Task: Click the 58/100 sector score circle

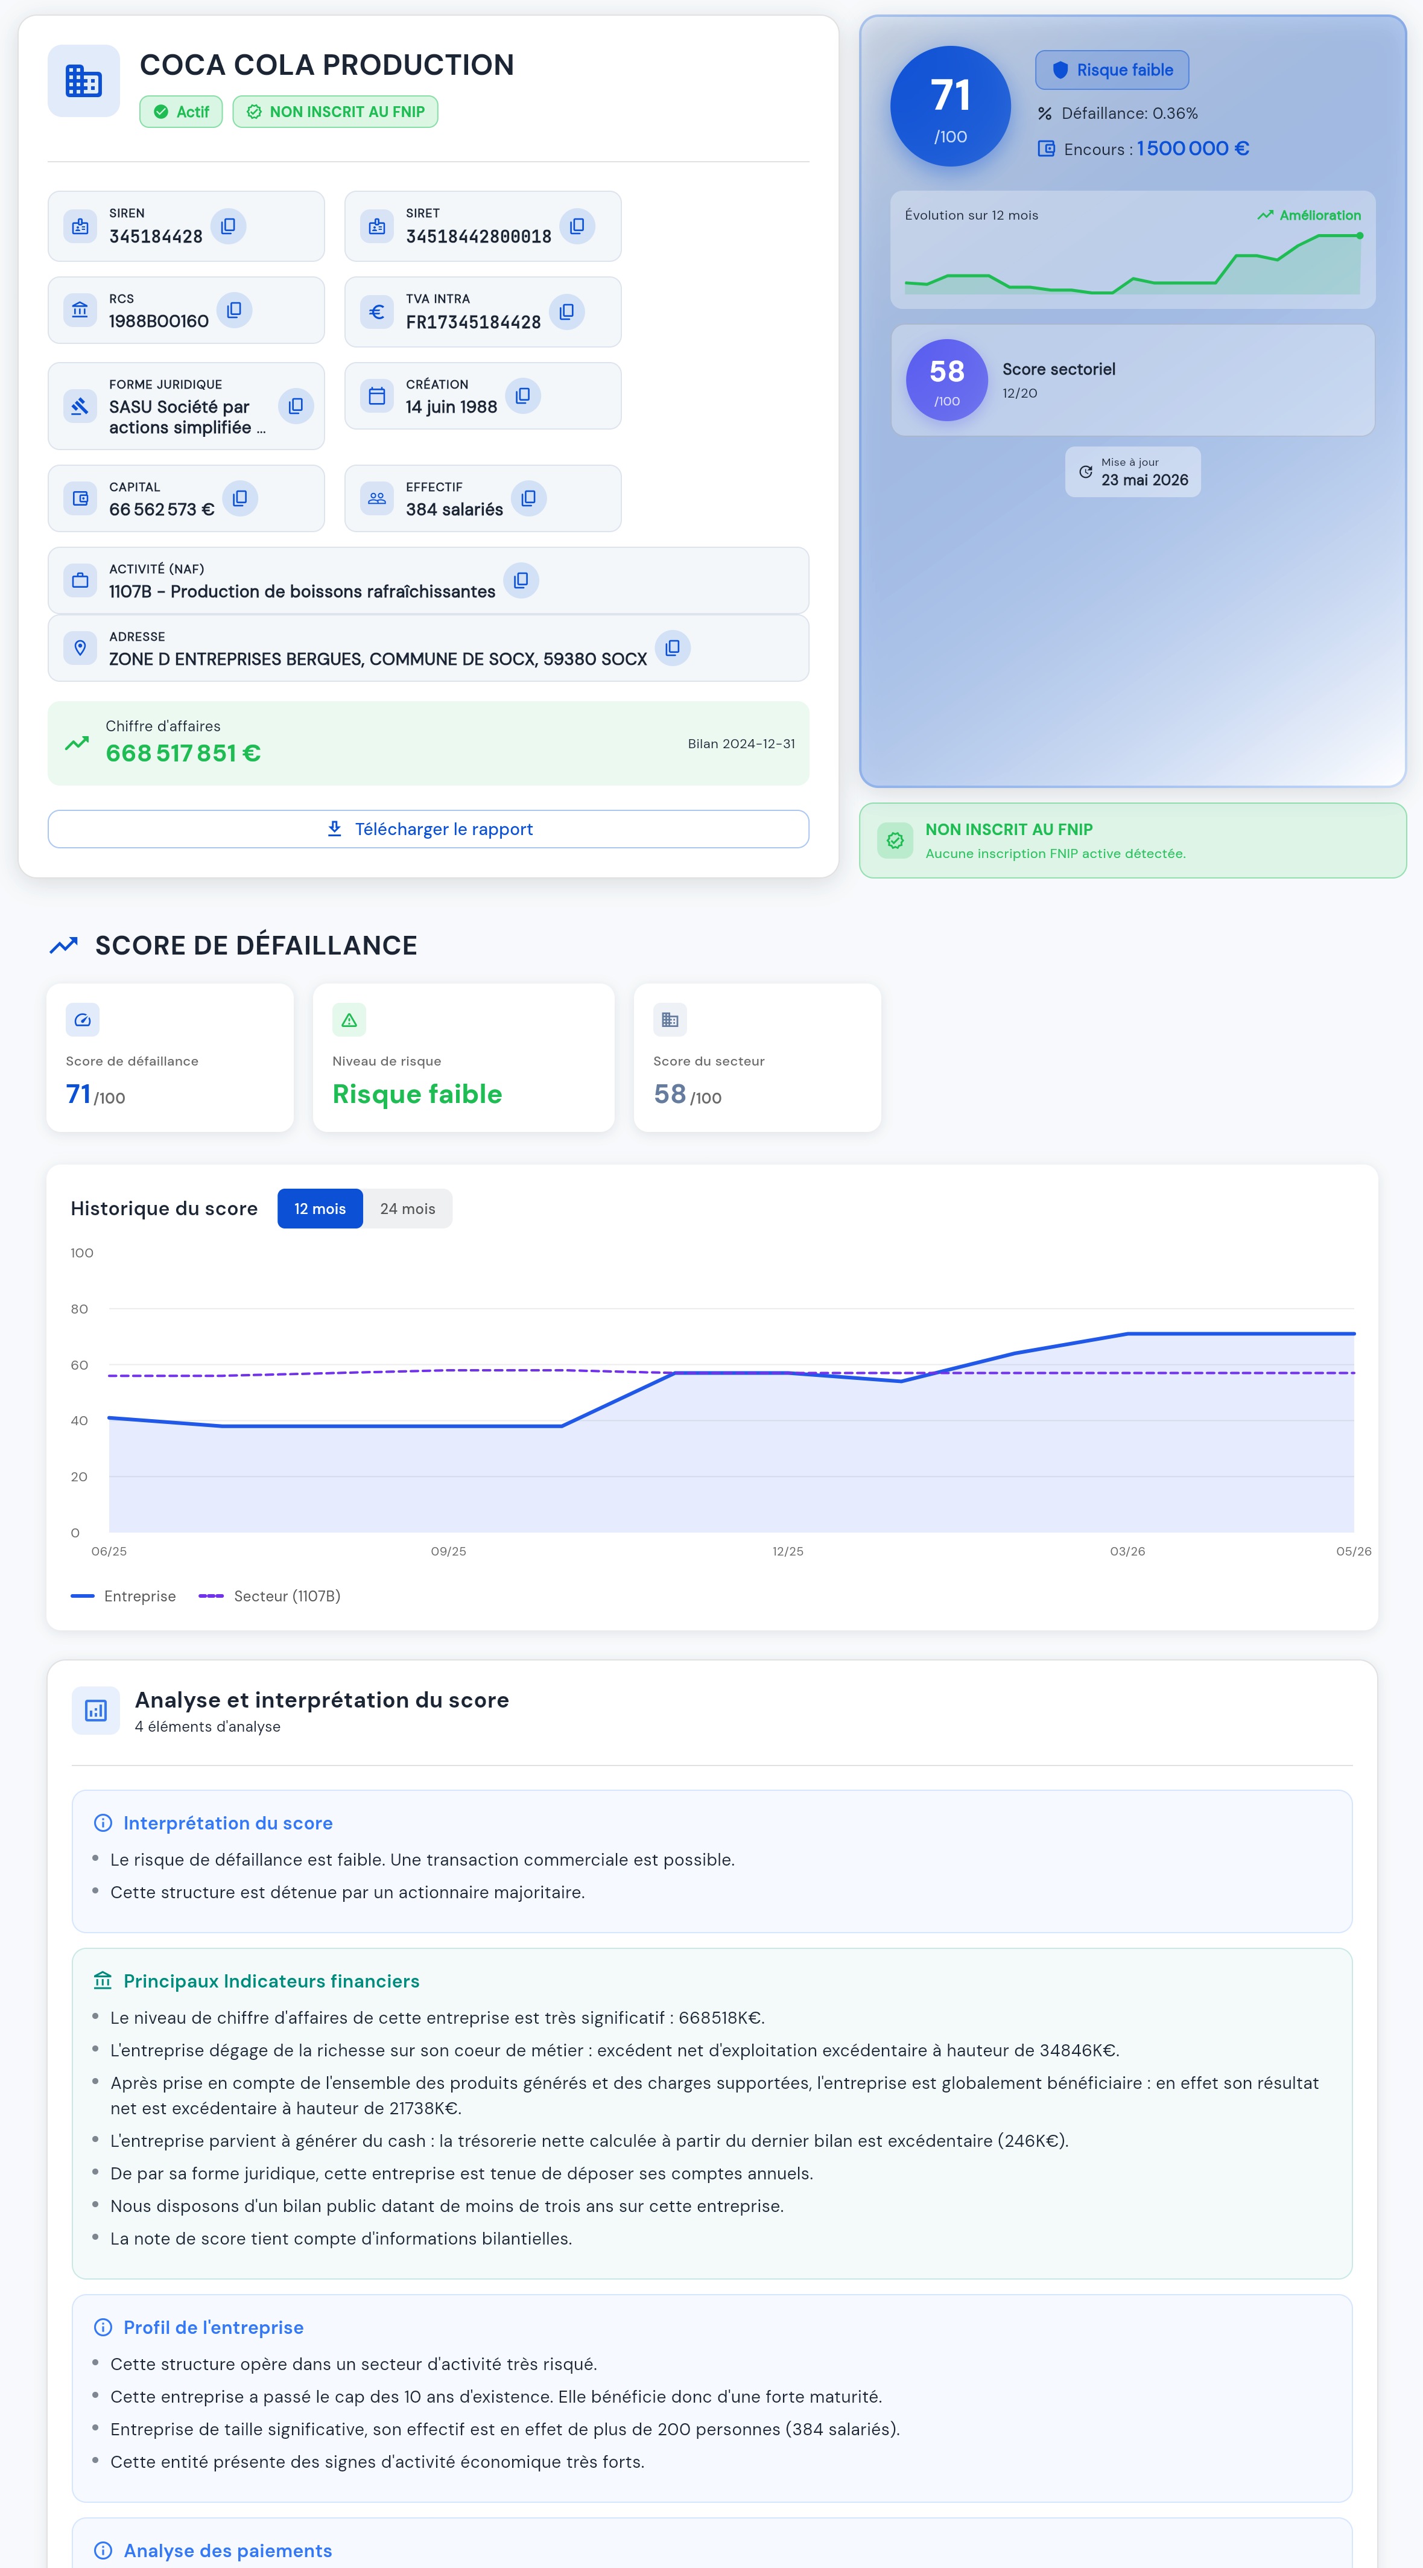Action: coord(946,380)
